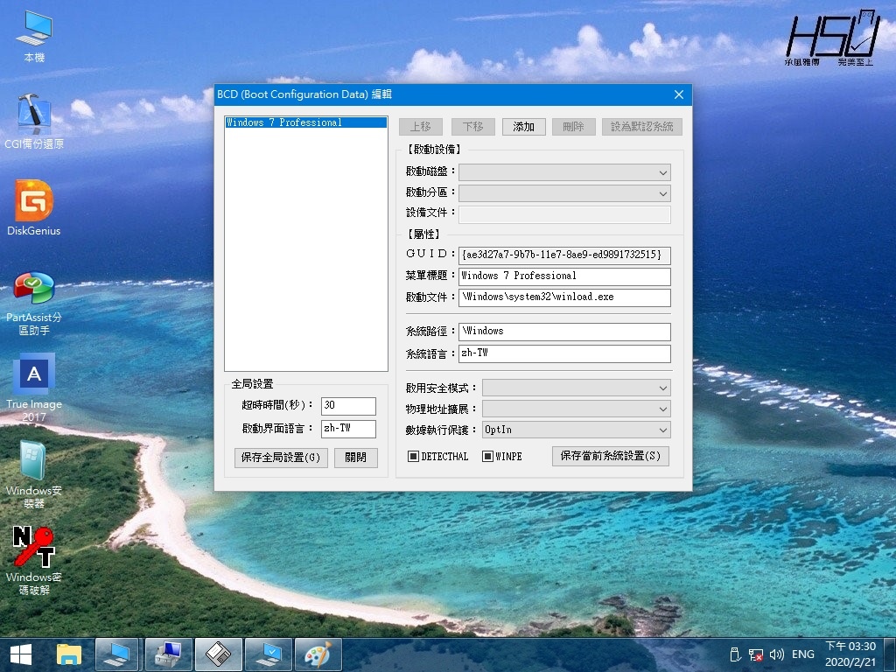Screen dimensions: 896x672
Task: Open the DiskGenius desktop shortcut
Action: [34, 208]
